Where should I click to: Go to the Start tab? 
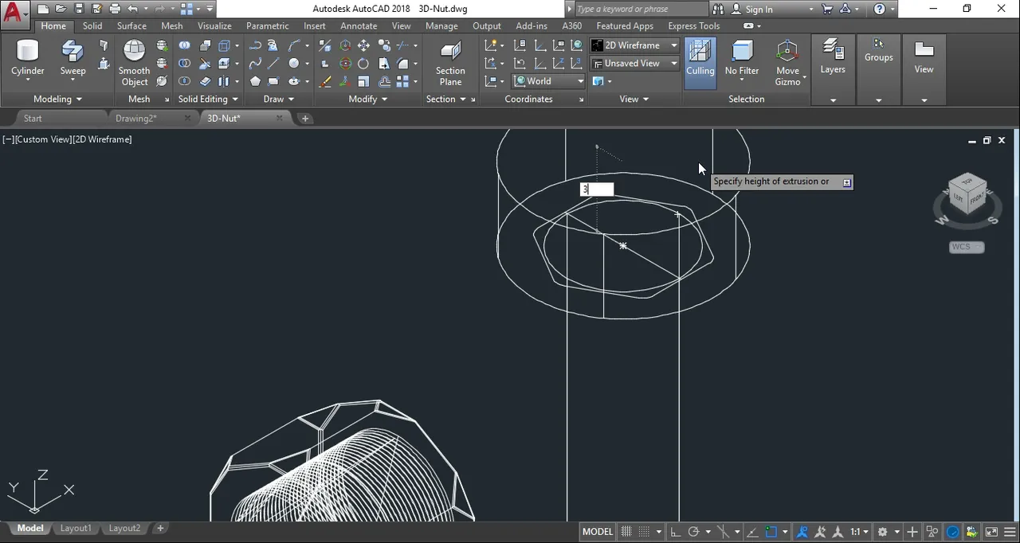[x=33, y=118]
